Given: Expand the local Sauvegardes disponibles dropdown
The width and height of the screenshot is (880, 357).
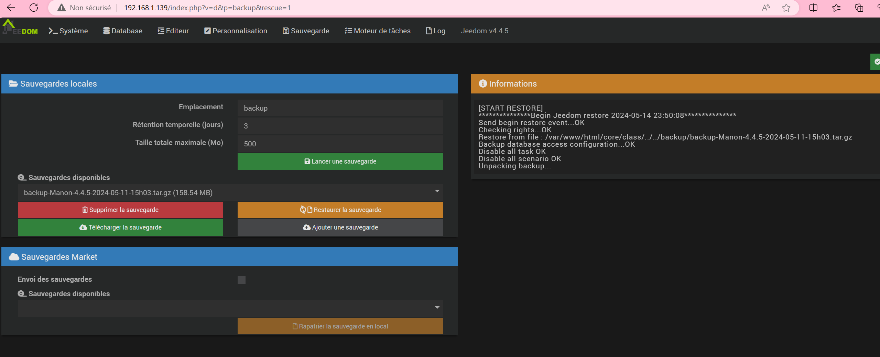Looking at the screenshot, I should coord(230,192).
